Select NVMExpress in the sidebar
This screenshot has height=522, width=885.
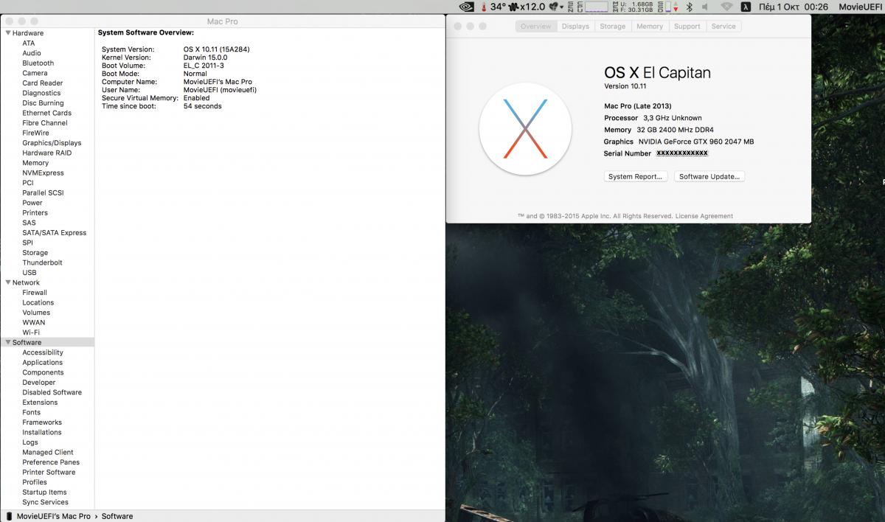(x=43, y=173)
